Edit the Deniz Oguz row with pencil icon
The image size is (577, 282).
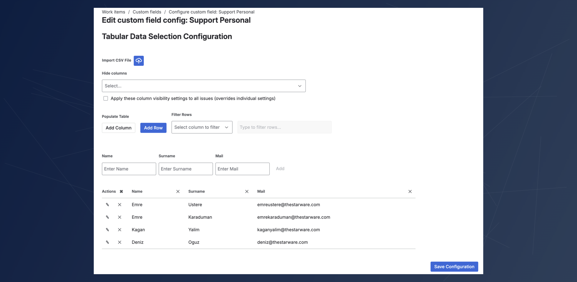pos(108,242)
